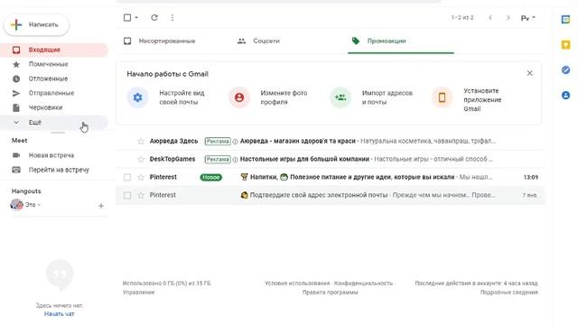
Task: Star the DeskTopGames ad email
Action: pyautogui.click(x=141, y=159)
